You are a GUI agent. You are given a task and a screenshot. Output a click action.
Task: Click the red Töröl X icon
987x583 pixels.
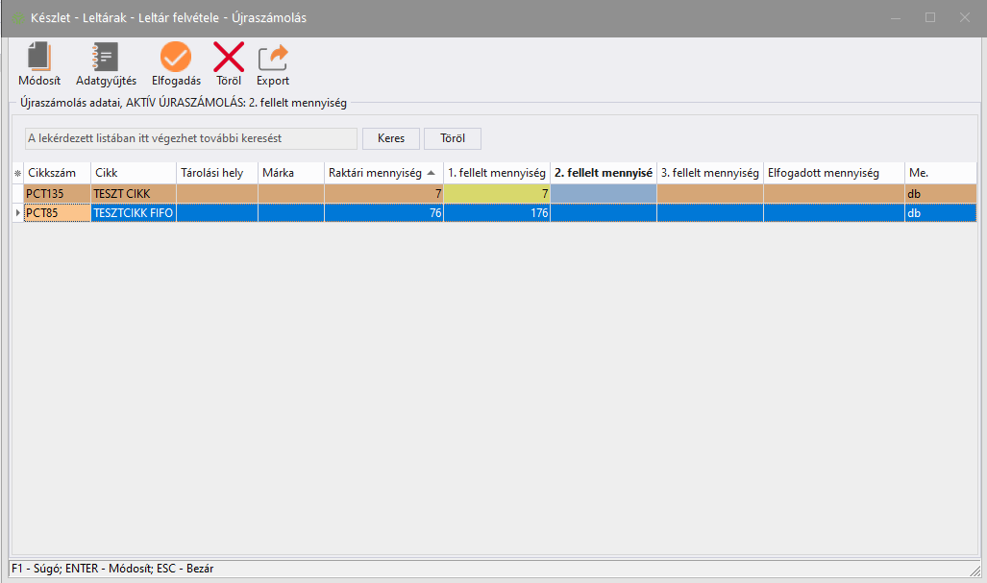[228, 59]
